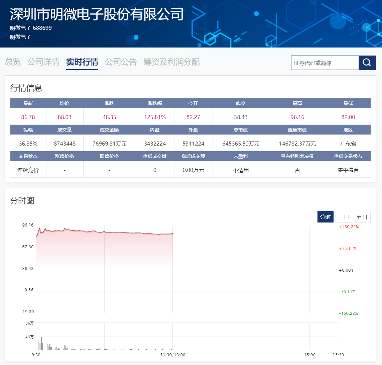Click the amplitude value 36.85%

point(28,144)
